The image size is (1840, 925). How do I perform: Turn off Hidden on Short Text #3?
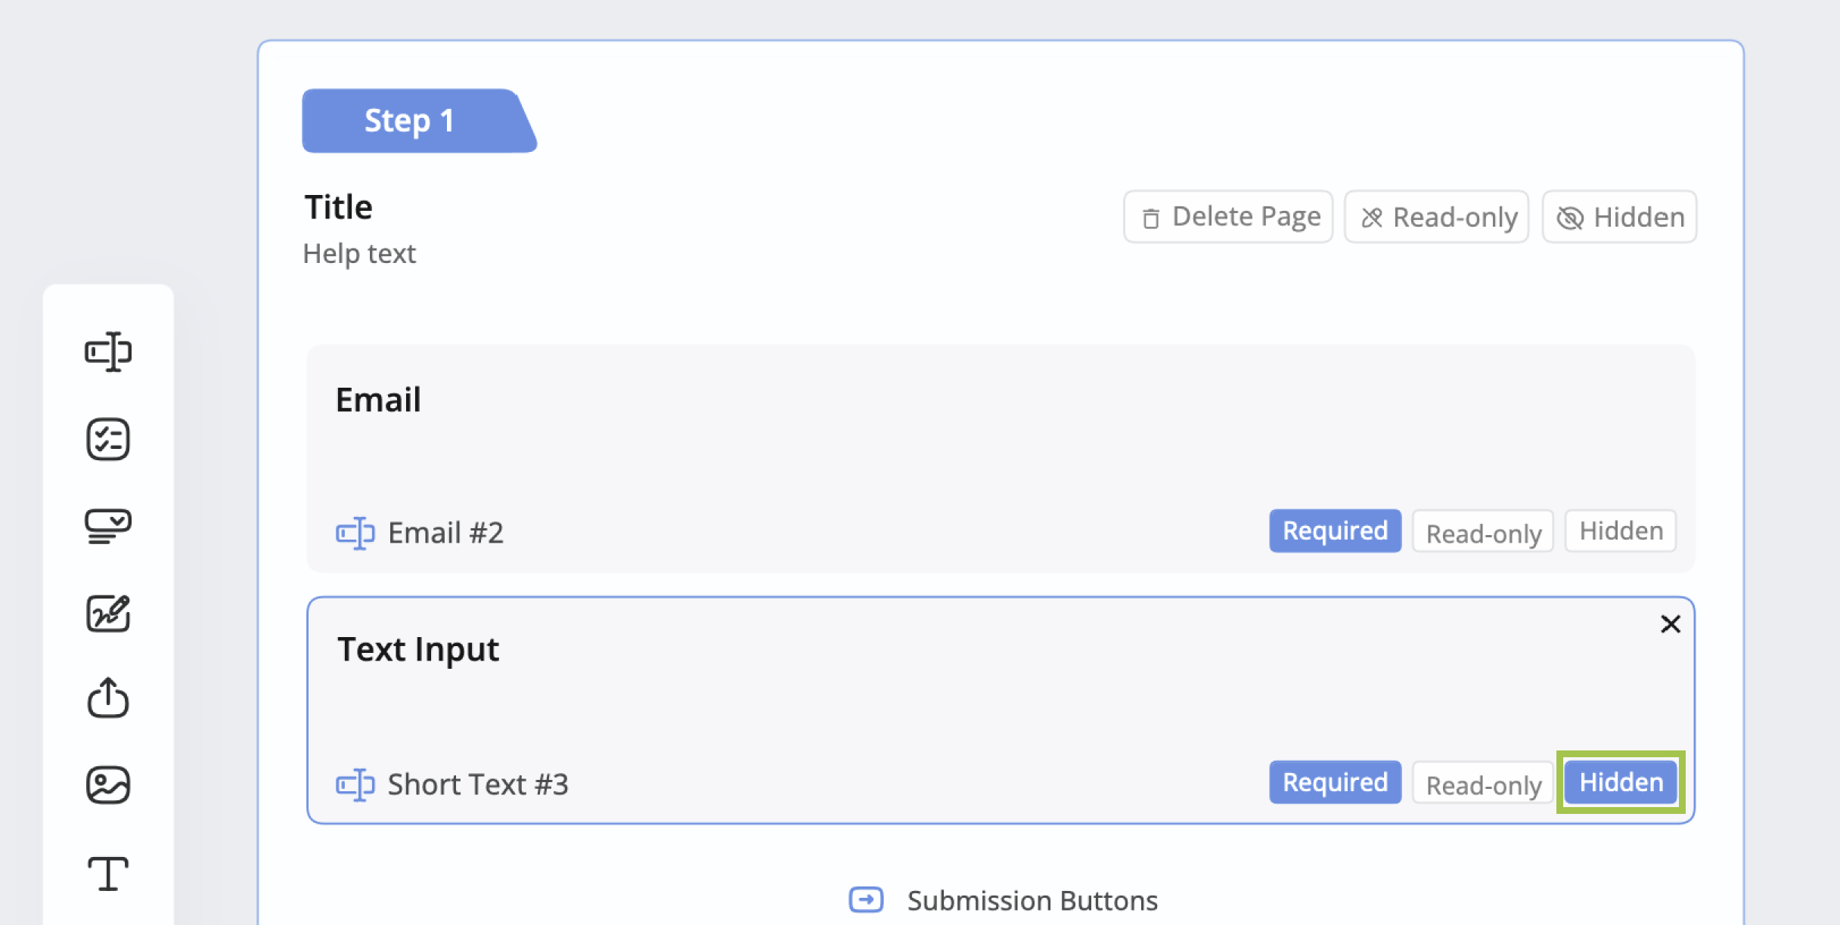point(1621,782)
